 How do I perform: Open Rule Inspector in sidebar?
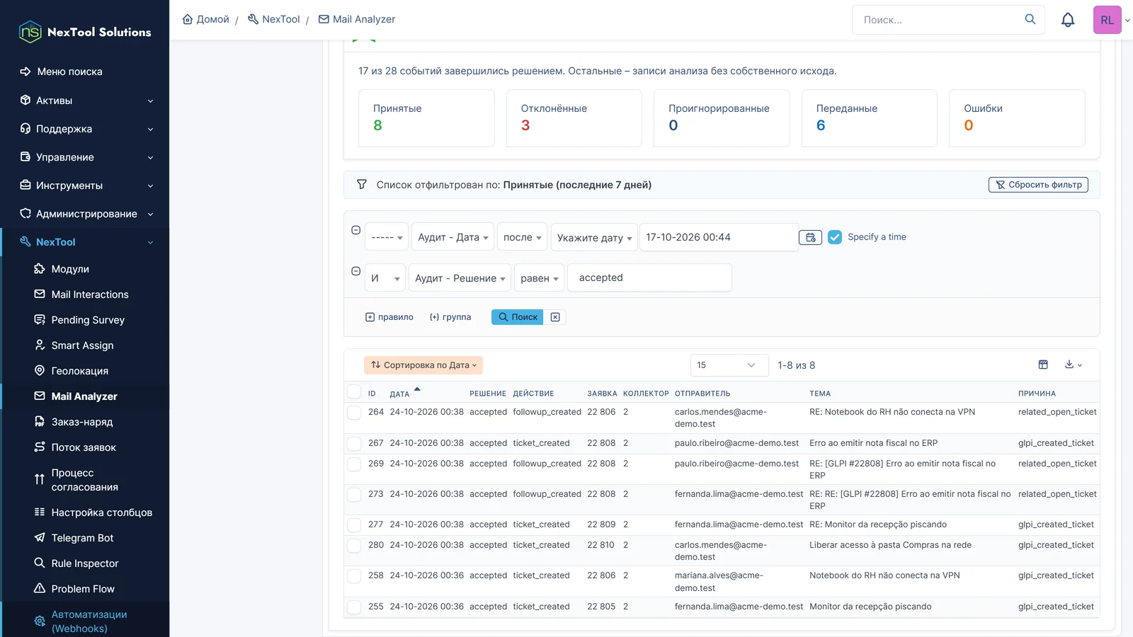[85, 563]
